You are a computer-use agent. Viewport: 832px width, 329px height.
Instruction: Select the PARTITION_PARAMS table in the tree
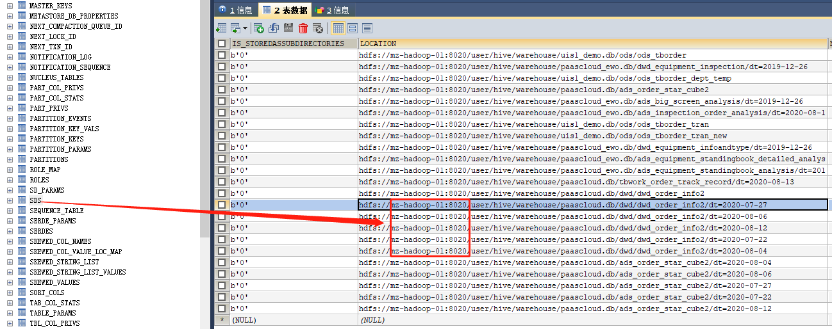pos(60,149)
